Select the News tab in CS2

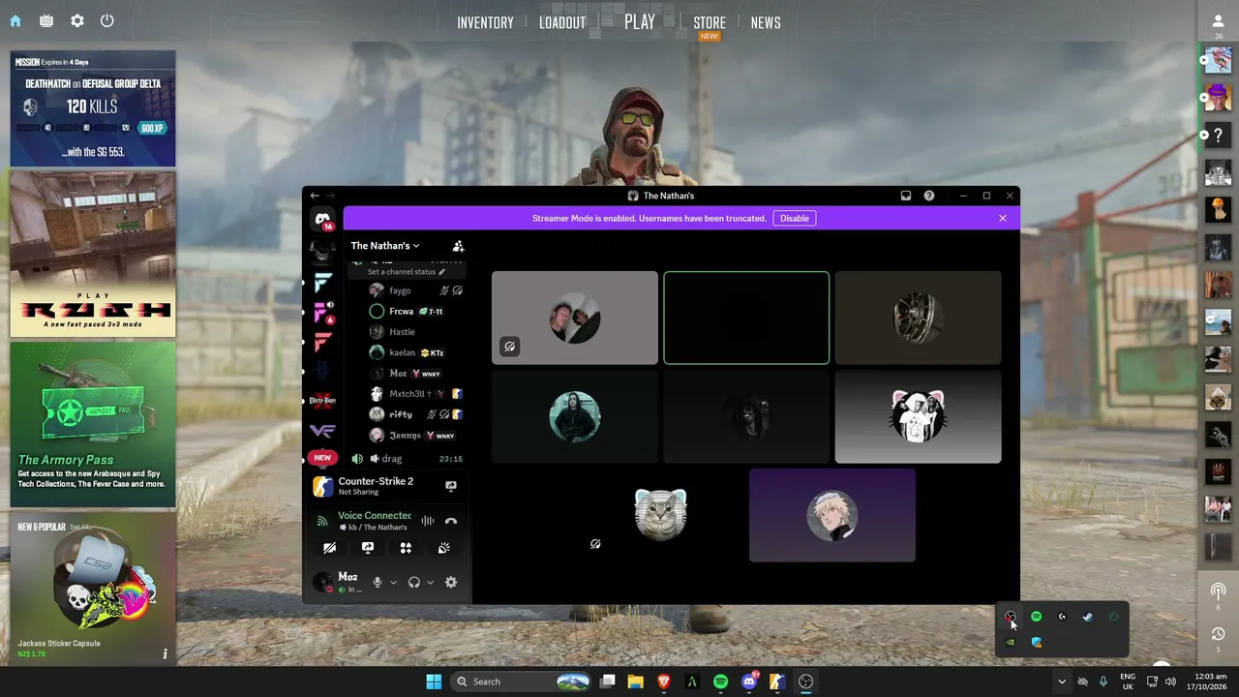(x=766, y=22)
